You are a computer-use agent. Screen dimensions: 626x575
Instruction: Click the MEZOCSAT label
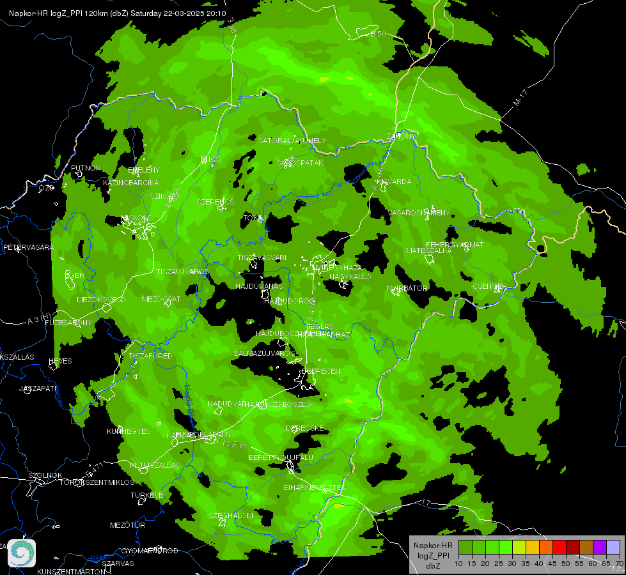point(161,299)
